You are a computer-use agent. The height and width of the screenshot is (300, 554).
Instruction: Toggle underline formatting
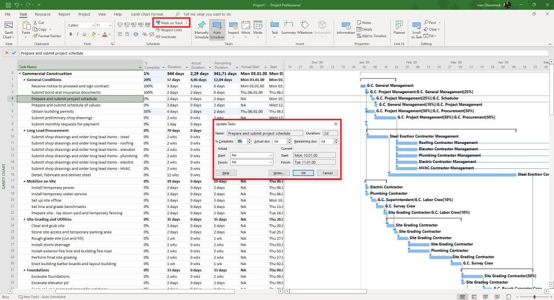click(x=84, y=34)
